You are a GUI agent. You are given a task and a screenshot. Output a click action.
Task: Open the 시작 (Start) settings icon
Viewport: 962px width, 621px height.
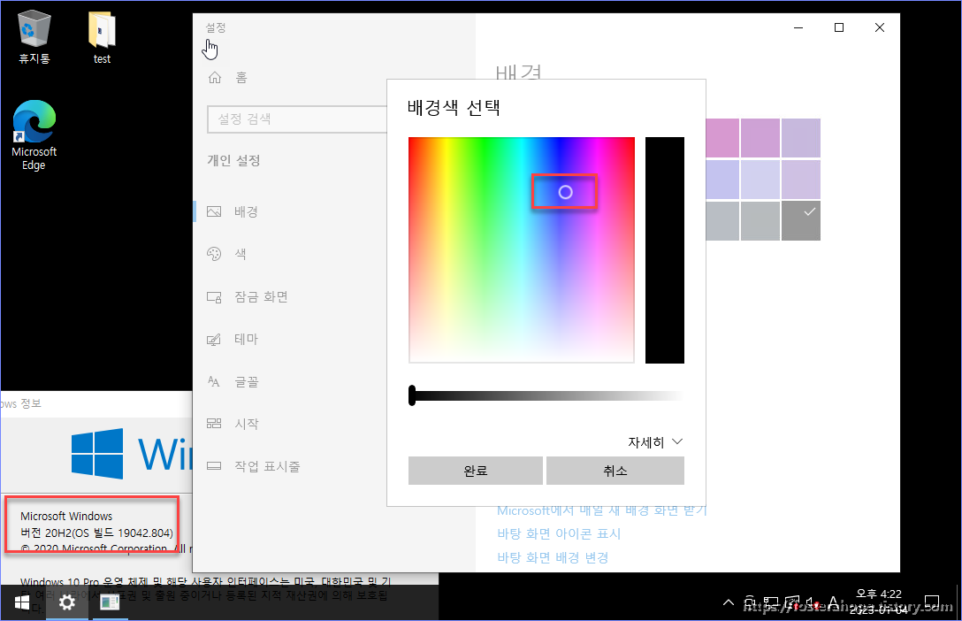tap(214, 424)
